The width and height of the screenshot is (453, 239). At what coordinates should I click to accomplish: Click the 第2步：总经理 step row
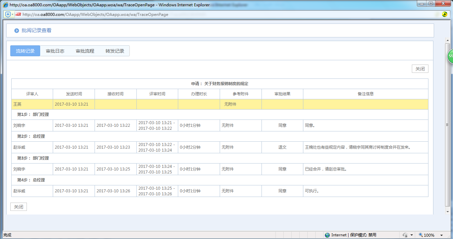pyautogui.click(x=220, y=136)
